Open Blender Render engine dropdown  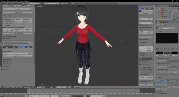pyautogui.click(x=65, y=3)
